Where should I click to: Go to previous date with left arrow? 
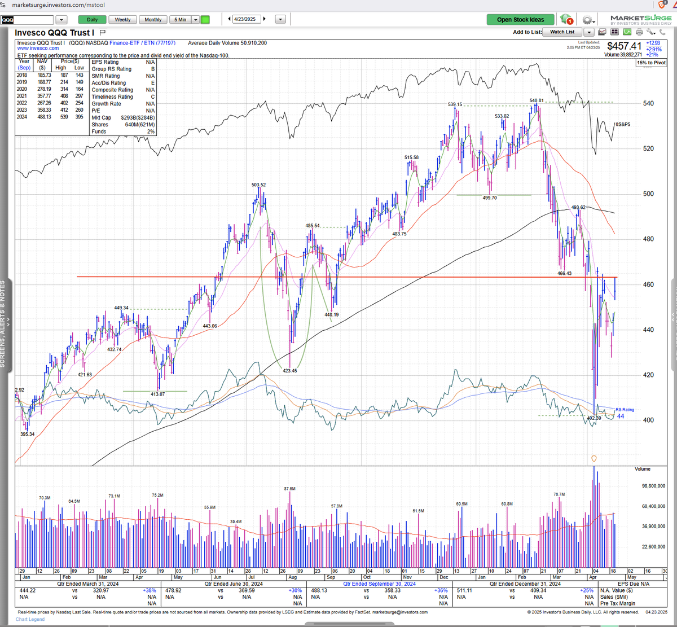click(229, 19)
